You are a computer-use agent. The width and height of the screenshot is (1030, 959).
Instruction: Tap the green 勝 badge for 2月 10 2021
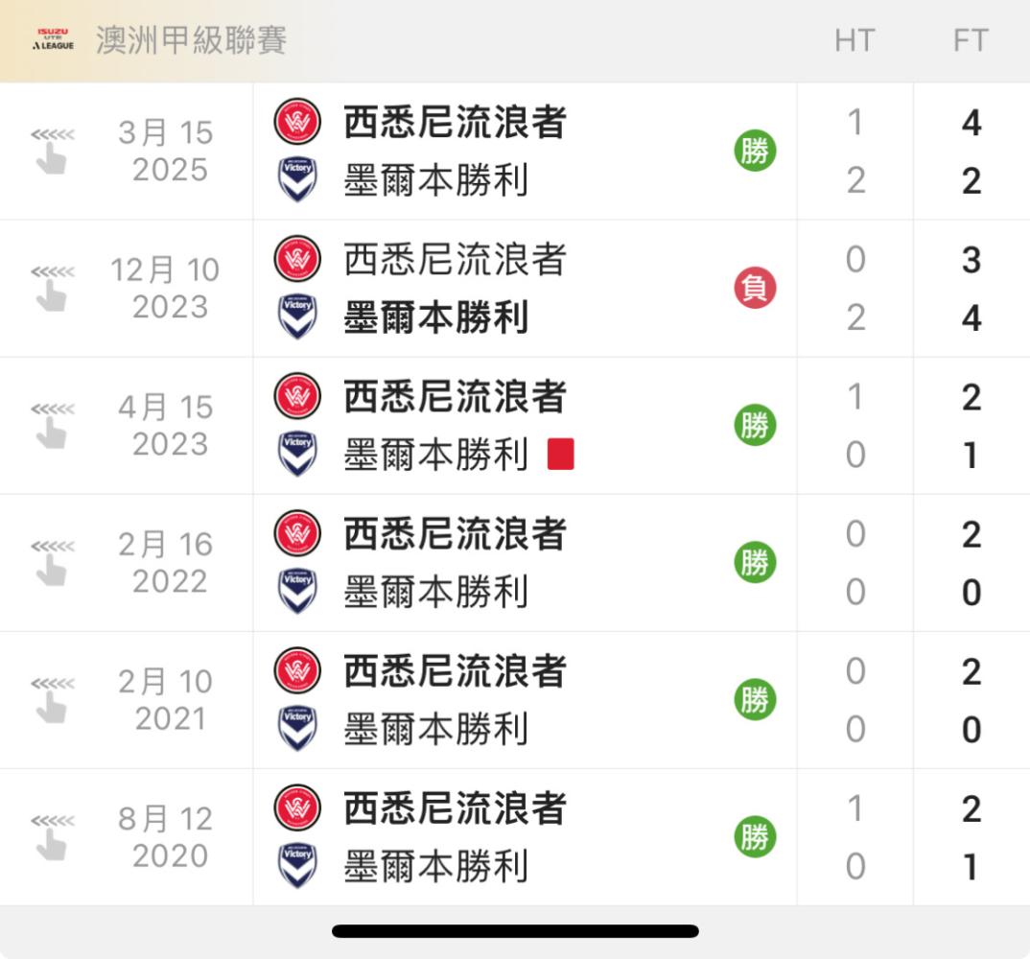755,699
